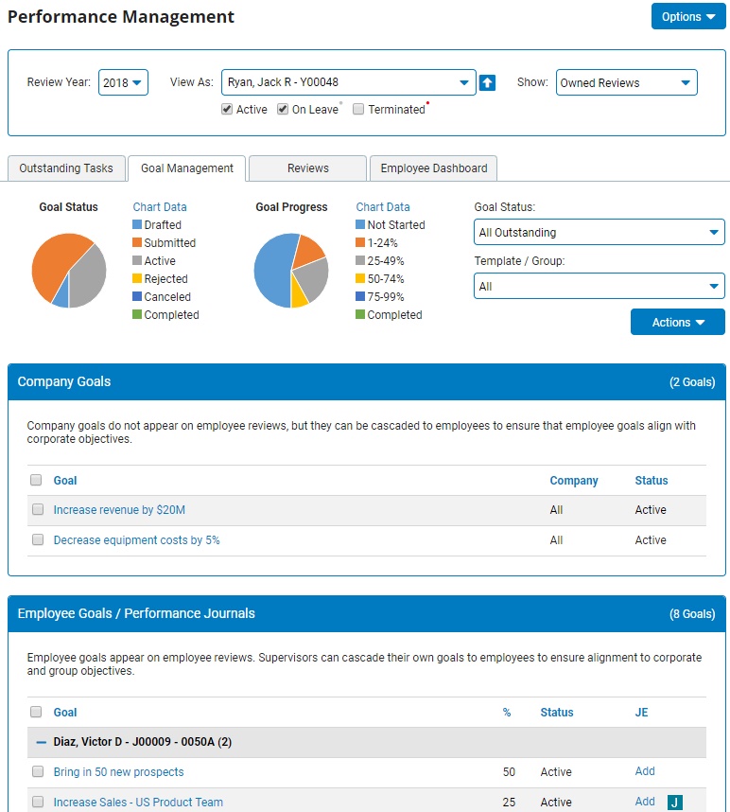Open the Review Year 2018 dropdown

(x=123, y=82)
